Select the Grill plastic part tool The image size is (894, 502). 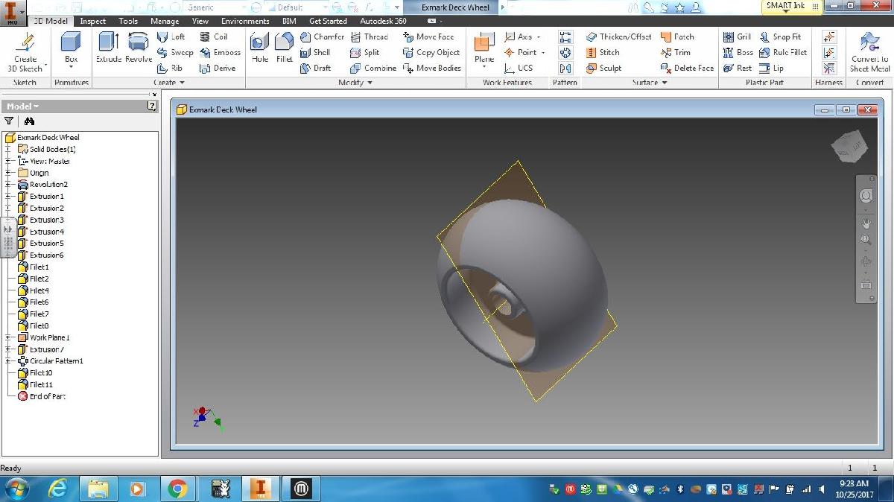pyautogui.click(x=737, y=36)
